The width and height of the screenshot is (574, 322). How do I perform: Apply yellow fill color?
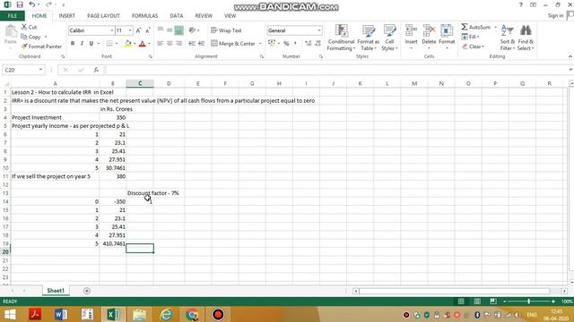point(127,44)
